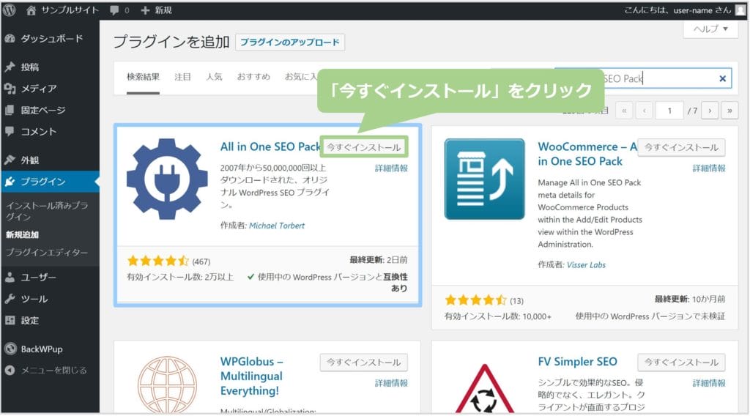Switch to 検索結果 tab
Viewport: 750px width, 416px height.
click(x=143, y=77)
